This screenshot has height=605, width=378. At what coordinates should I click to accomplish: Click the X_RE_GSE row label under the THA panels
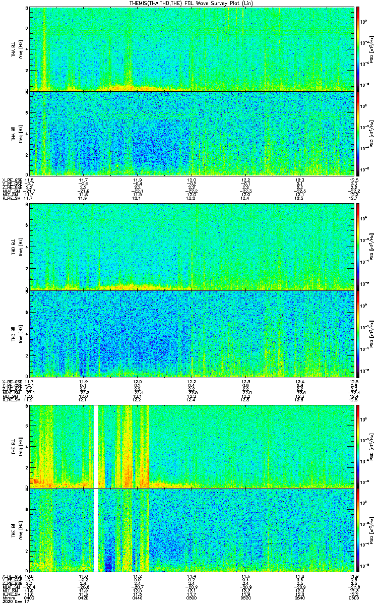(11, 179)
